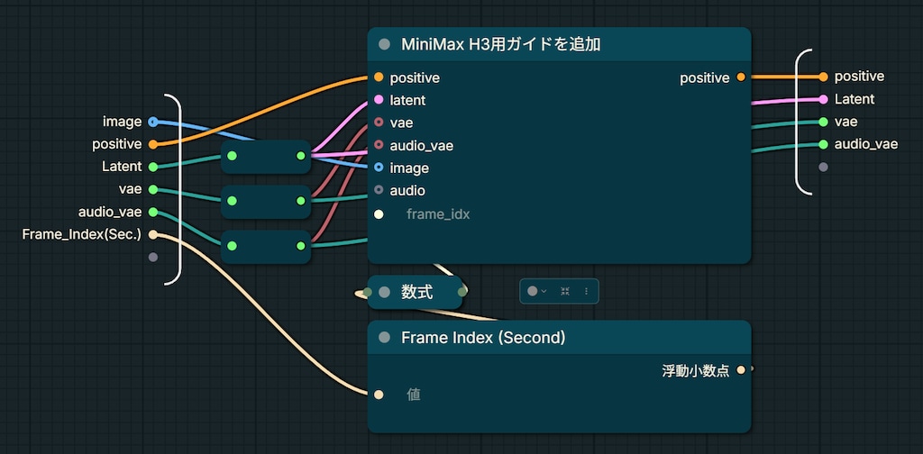Click the white frame_idx input socket
This screenshot has width=923, height=454.
click(x=379, y=214)
